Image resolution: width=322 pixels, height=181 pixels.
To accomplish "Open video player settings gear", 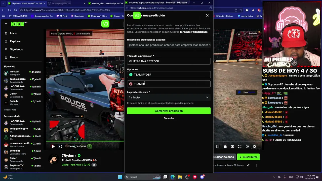I will [x=255, y=147].
